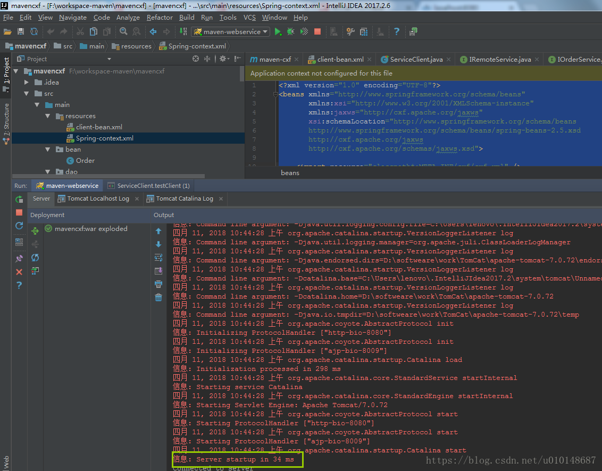Switch to IRemoteService.java editor tab
Image resolution: width=602 pixels, height=471 pixels.
[499, 59]
